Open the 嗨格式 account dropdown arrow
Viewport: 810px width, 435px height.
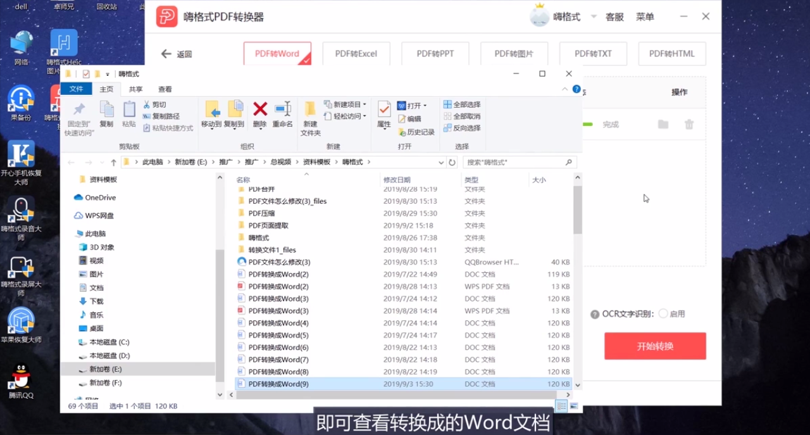pyautogui.click(x=593, y=17)
